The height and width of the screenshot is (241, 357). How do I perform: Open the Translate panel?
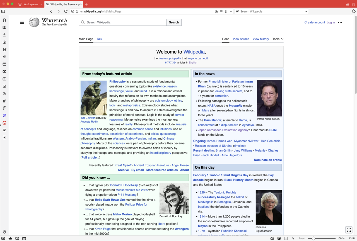(x=4, y=57)
